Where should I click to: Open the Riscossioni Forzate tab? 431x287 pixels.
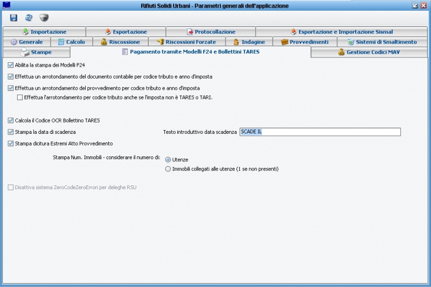[187, 42]
